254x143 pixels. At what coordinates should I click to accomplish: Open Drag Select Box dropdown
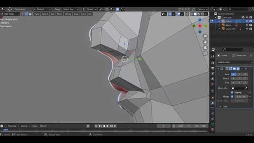pos(71,9)
